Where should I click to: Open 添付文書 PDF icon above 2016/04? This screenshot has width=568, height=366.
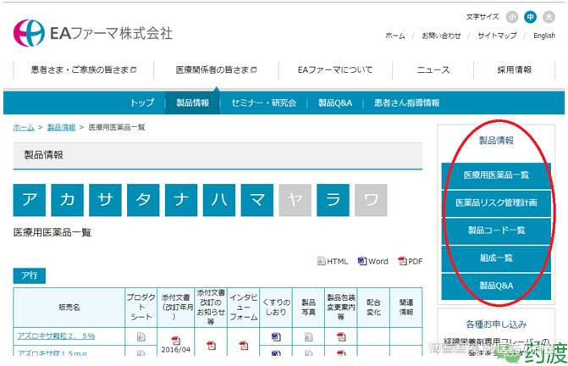pos(176,341)
